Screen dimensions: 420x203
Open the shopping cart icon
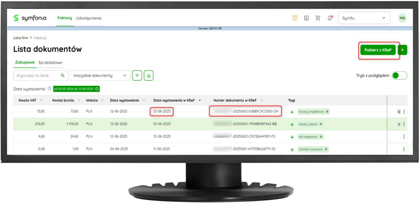tap(318, 18)
